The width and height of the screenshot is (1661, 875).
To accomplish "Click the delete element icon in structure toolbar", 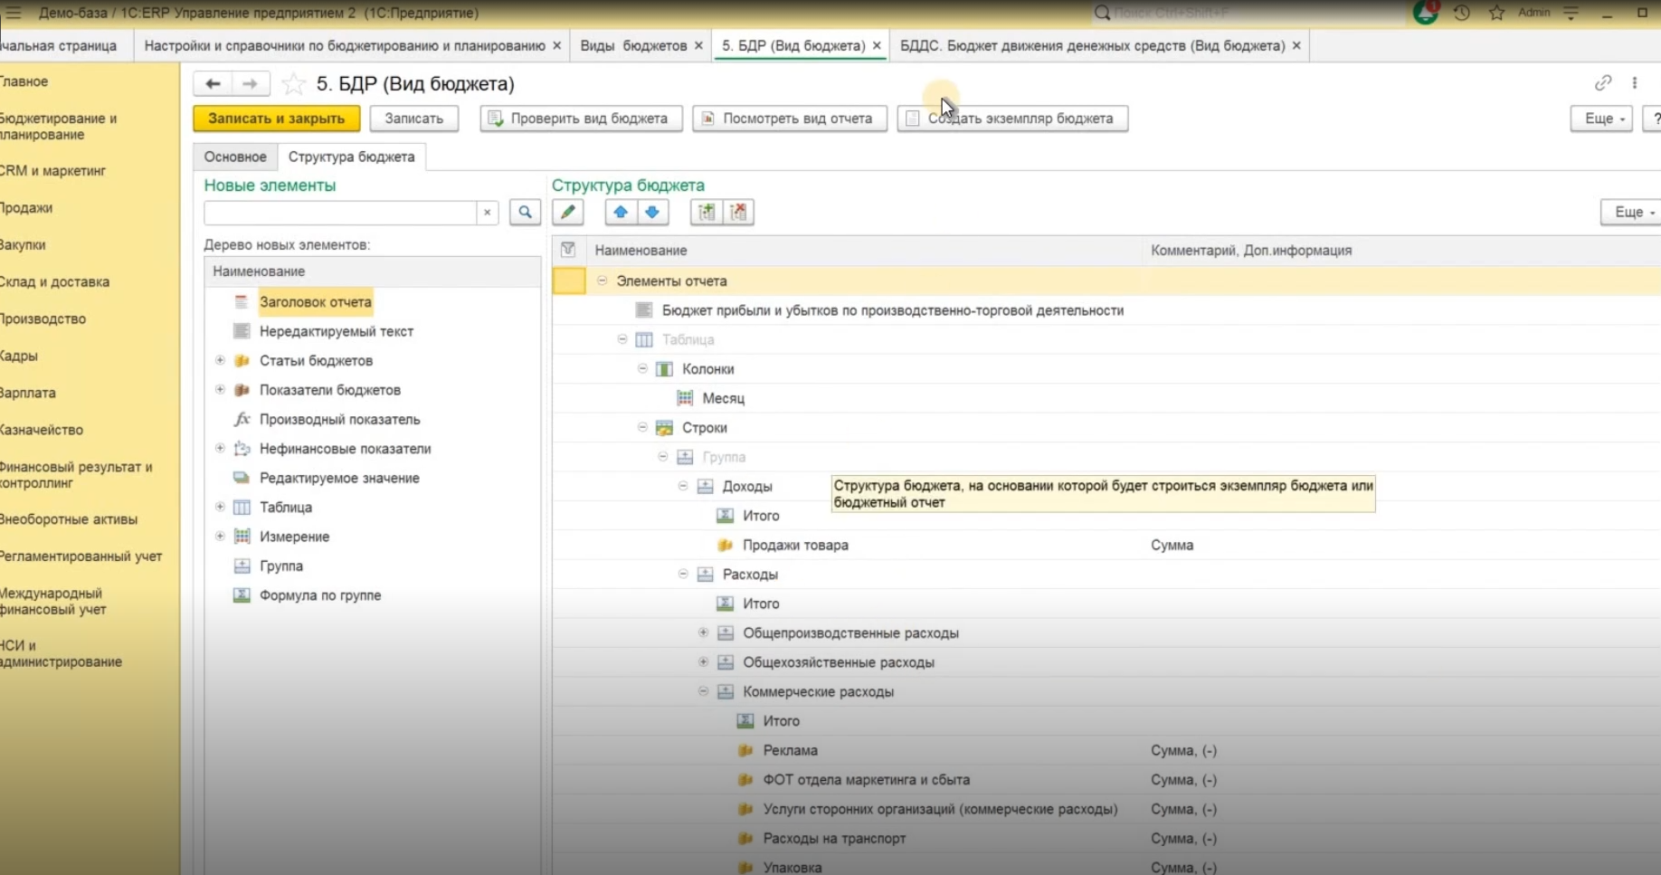I will pos(739,212).
